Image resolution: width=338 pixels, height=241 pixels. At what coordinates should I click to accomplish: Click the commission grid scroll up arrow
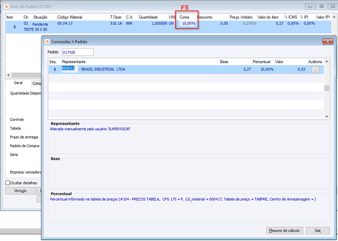tap(327, 62)
